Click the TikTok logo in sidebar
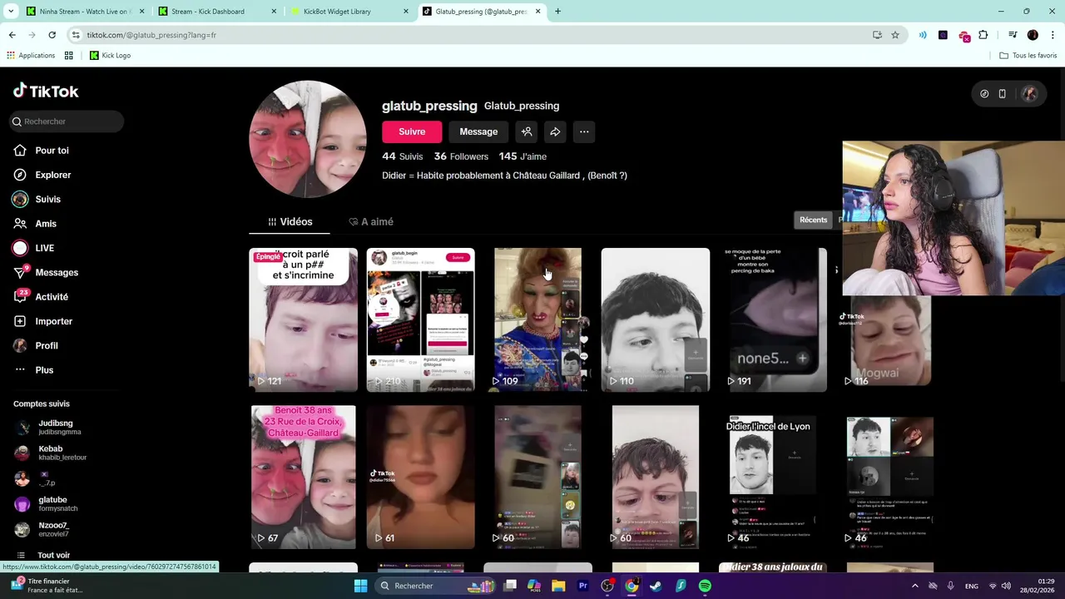1065x599 pixels. click(46, 91)
